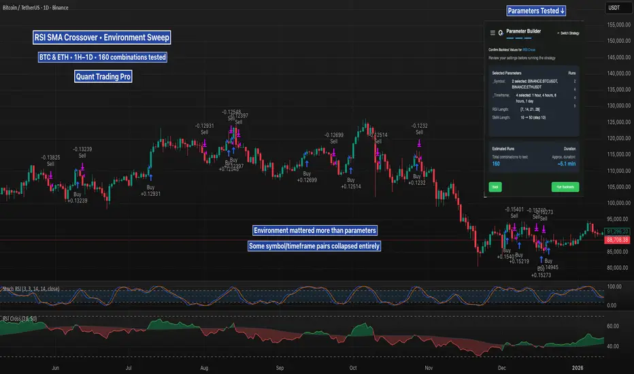Click the Sell -0.1232 trade label
634x374 pixels.
tap(419, 129)
